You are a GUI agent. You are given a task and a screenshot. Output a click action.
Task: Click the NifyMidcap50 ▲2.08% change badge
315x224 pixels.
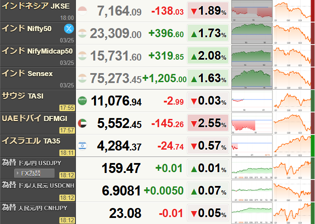[x=208, y=55]
